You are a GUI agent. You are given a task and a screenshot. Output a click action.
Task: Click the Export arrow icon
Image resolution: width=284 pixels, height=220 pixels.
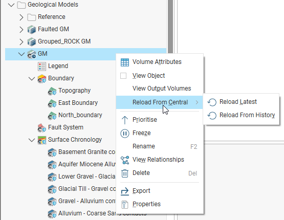[125, 191]
